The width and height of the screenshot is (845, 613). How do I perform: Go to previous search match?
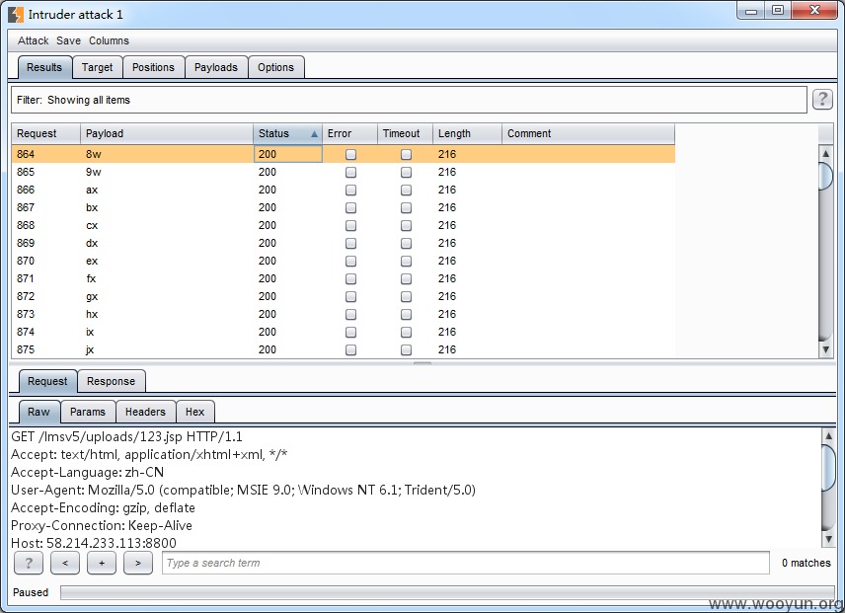coord(65,563)
